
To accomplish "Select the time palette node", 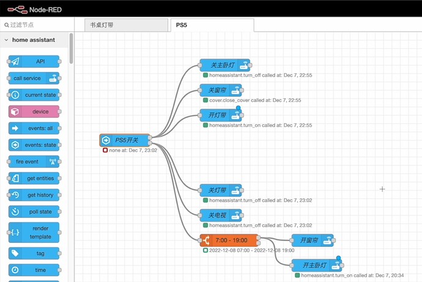I will coord(34,270).
